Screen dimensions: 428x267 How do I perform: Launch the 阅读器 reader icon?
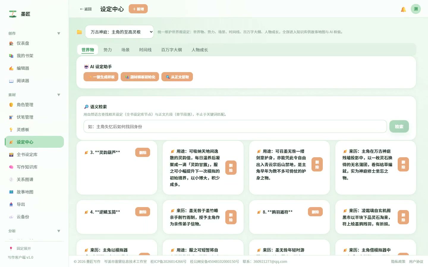click(11, 81)
